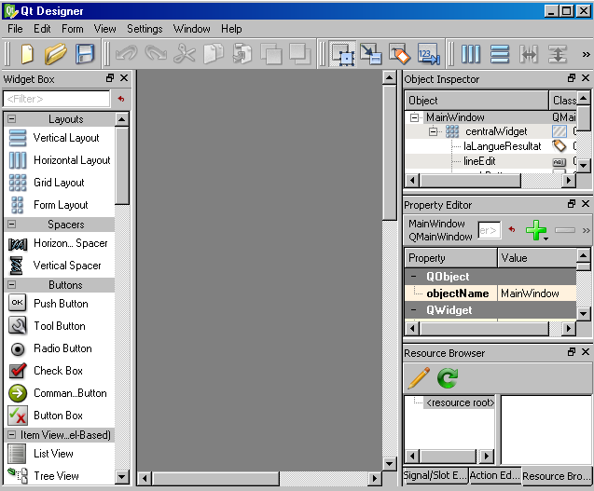Screen dimensions: 594x491
Task: Collapse the Item Views category
Action: (x=12, y=434)
